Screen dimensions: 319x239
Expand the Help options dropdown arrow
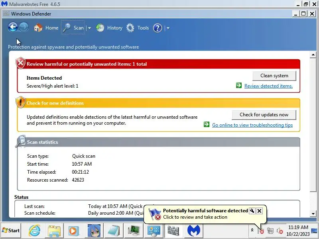click(168, 28)
